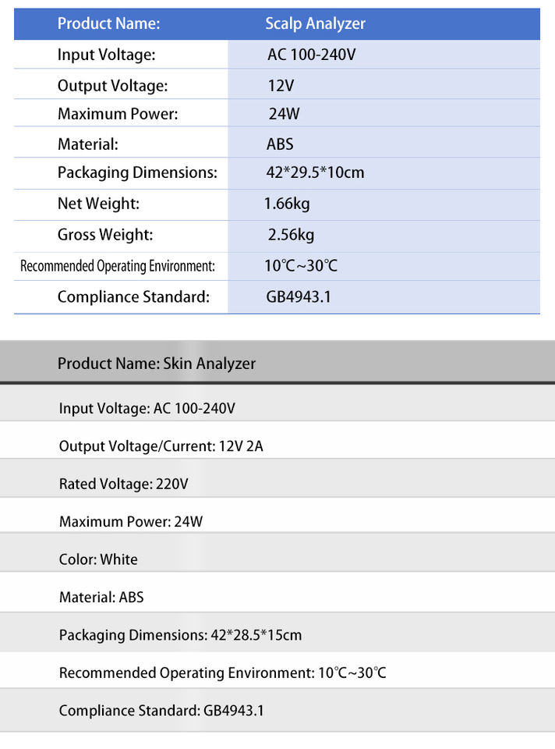Click the Scalp Analyzer product name header value
The height and width of the screenshot is (749, 555).
pos(315,23)
